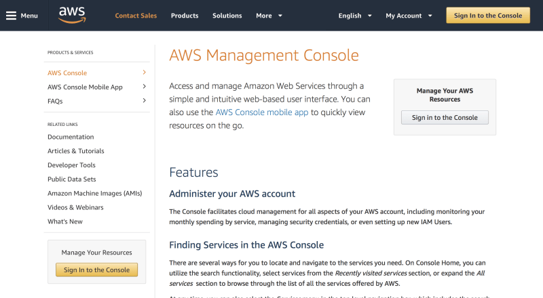
Task: Open the Documentation related link
Action: pyautogui.click(x=71, y=137)
